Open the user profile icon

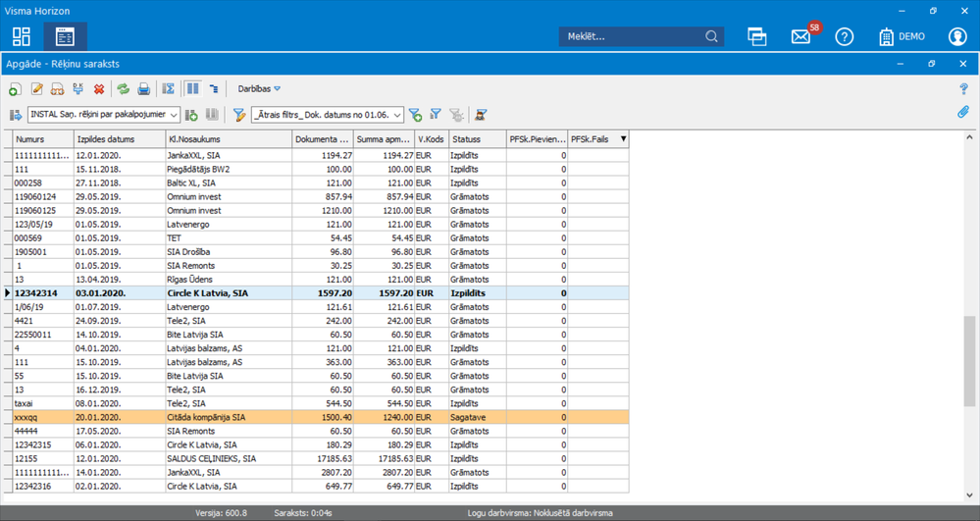pos(957,36)
